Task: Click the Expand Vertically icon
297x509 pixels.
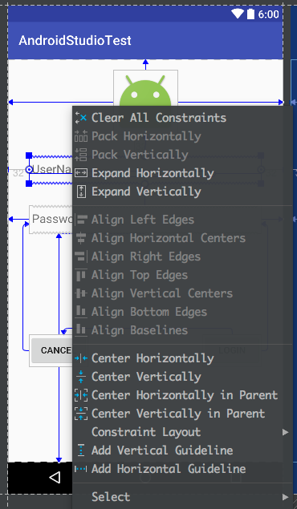Action: click(x=81, y=192)
